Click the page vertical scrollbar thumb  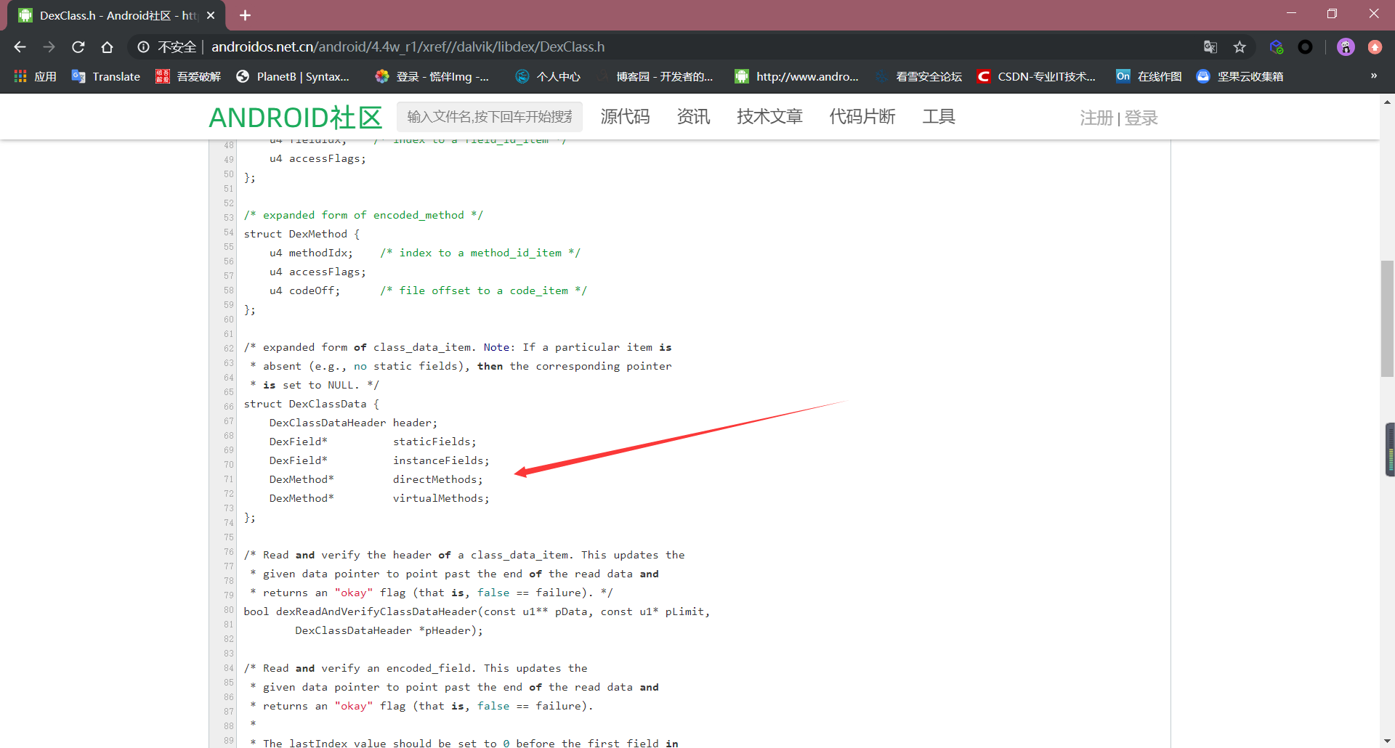click(x=1387, y=319)
